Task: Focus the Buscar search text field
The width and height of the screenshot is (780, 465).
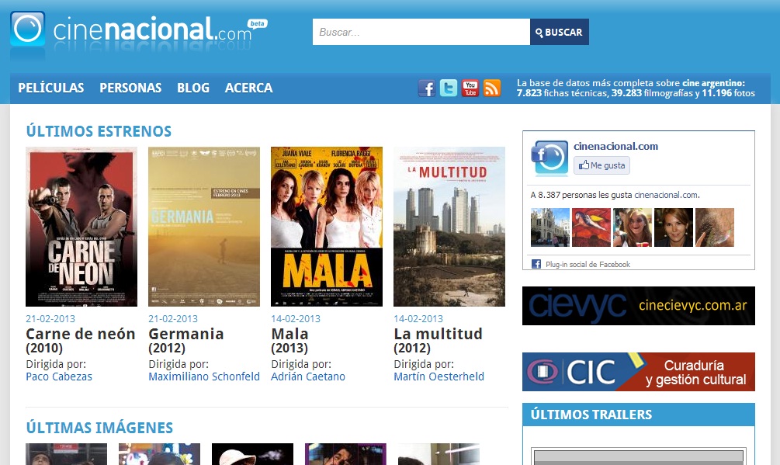Action: (421, 32)
